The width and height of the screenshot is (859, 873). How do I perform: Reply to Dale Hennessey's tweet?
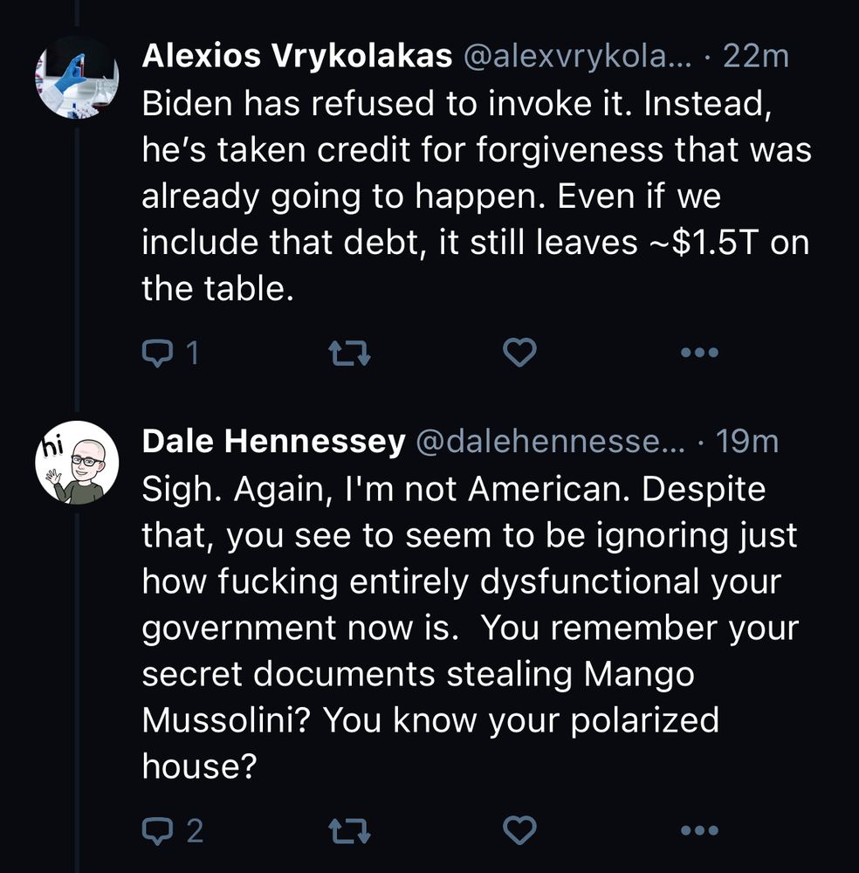158,830
